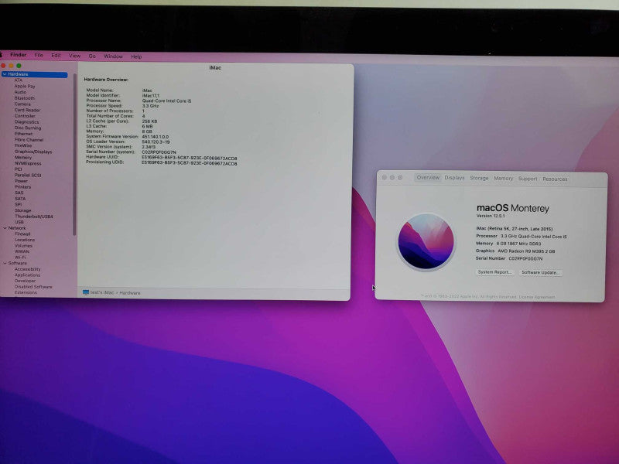Viewport: 619px width, 464px height.
Task: Select NVMExpress in the sidebar
Action: click(28, 163)
